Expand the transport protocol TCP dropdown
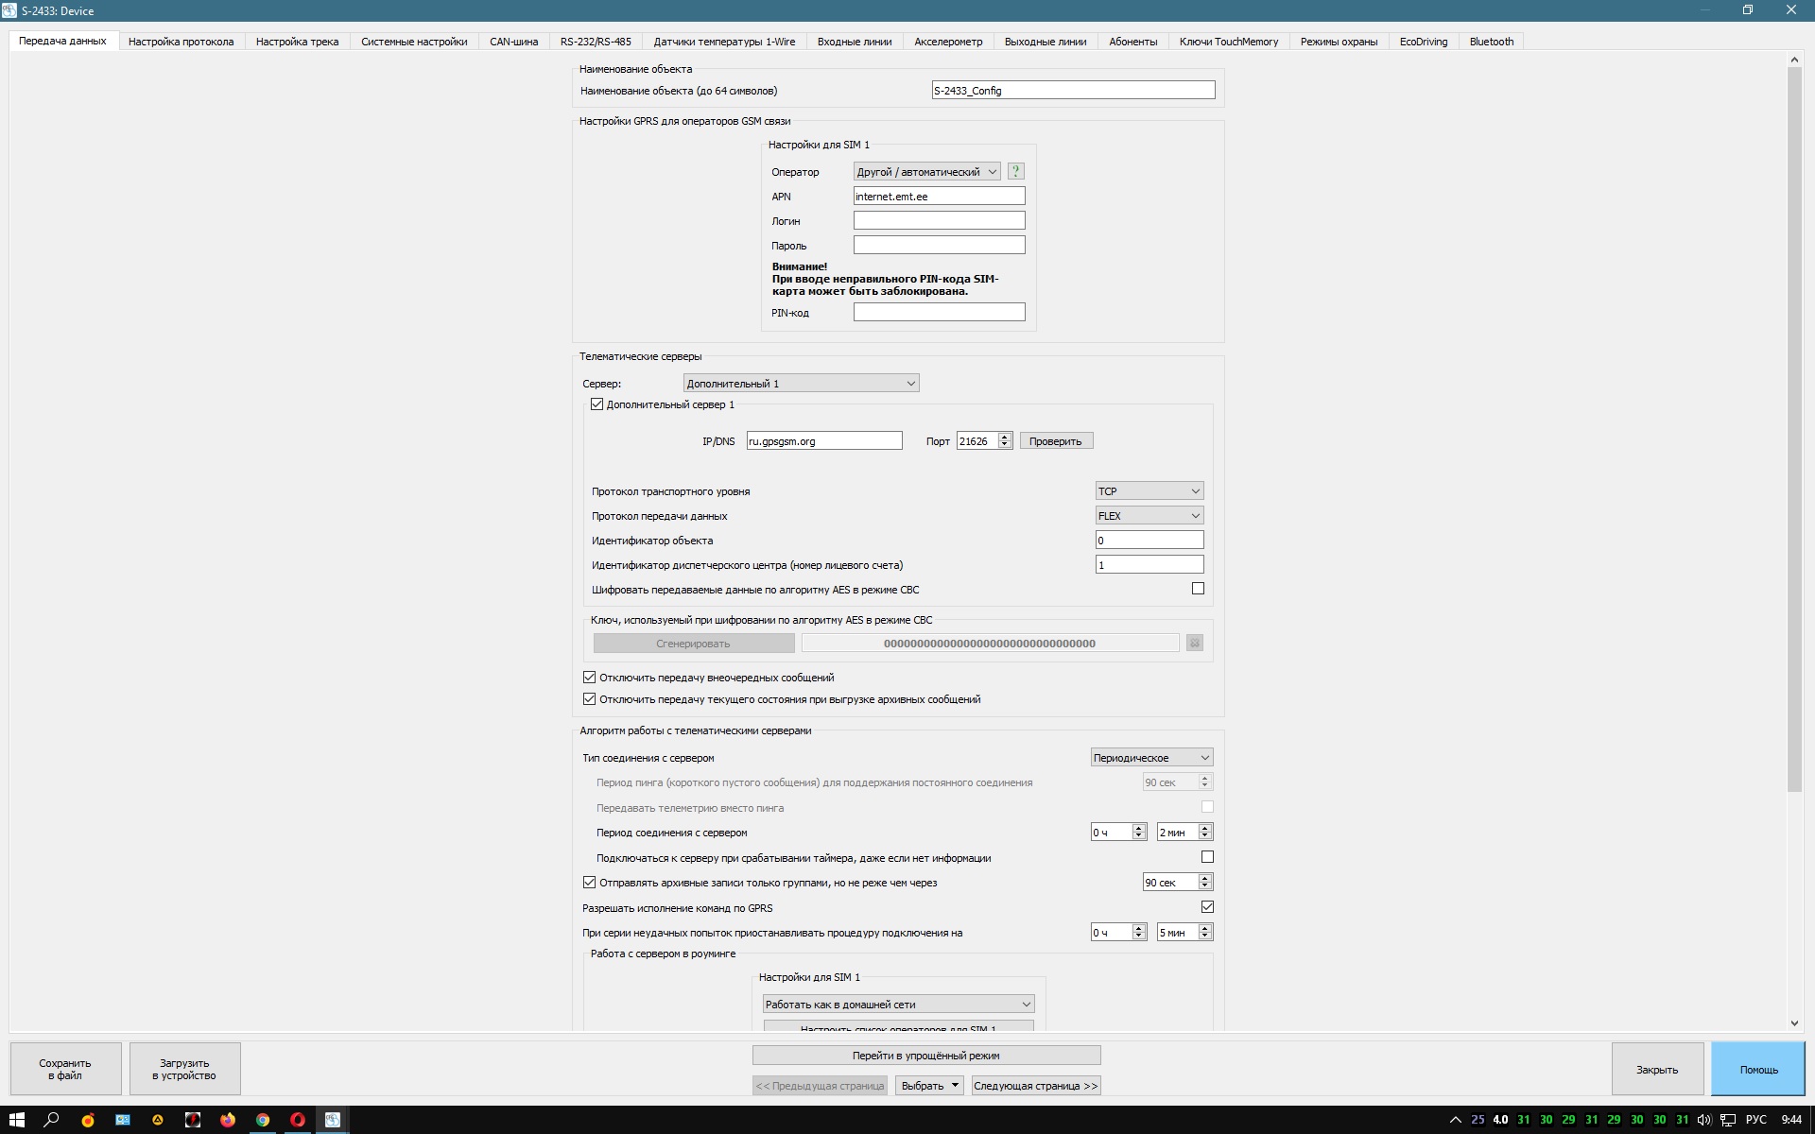1815x1134 pixels. 1149,490
